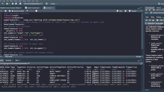Close the Select Functions.R tab
The height and width of the screenshot is (92, 164).
pyautogui.click(x=40, y=8)
